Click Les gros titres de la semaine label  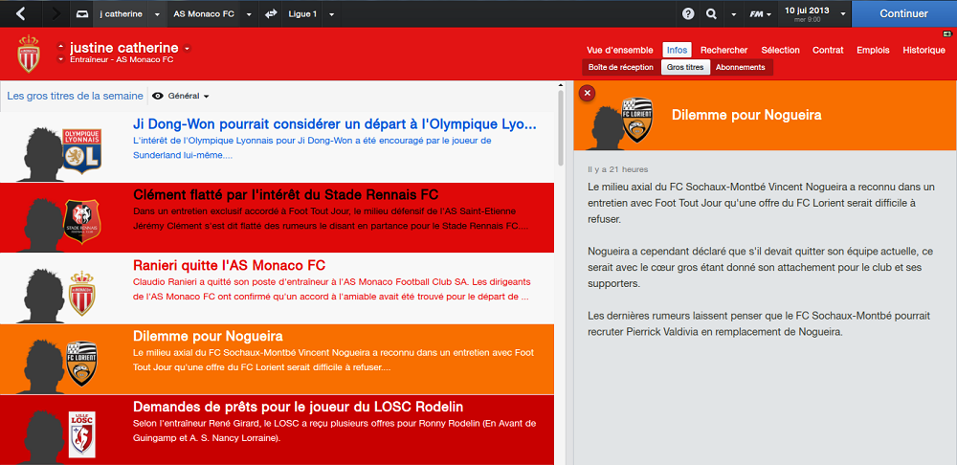point(75,96)
